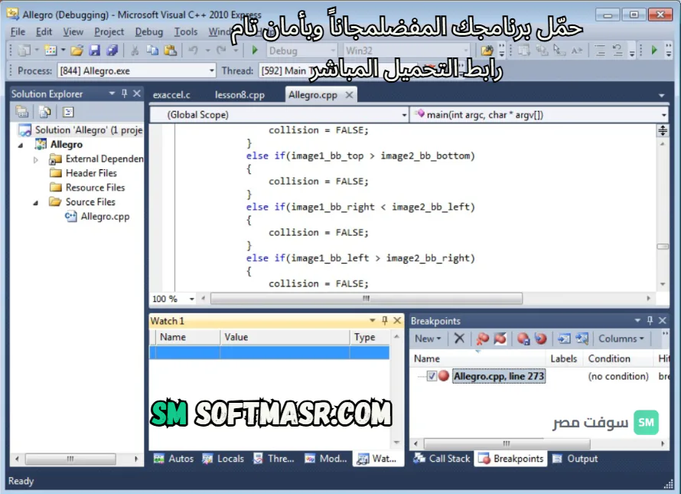This screenshot has height=494, width=681.
Task: Click the Paste clipboard icon
Action: tap(170, 51)
